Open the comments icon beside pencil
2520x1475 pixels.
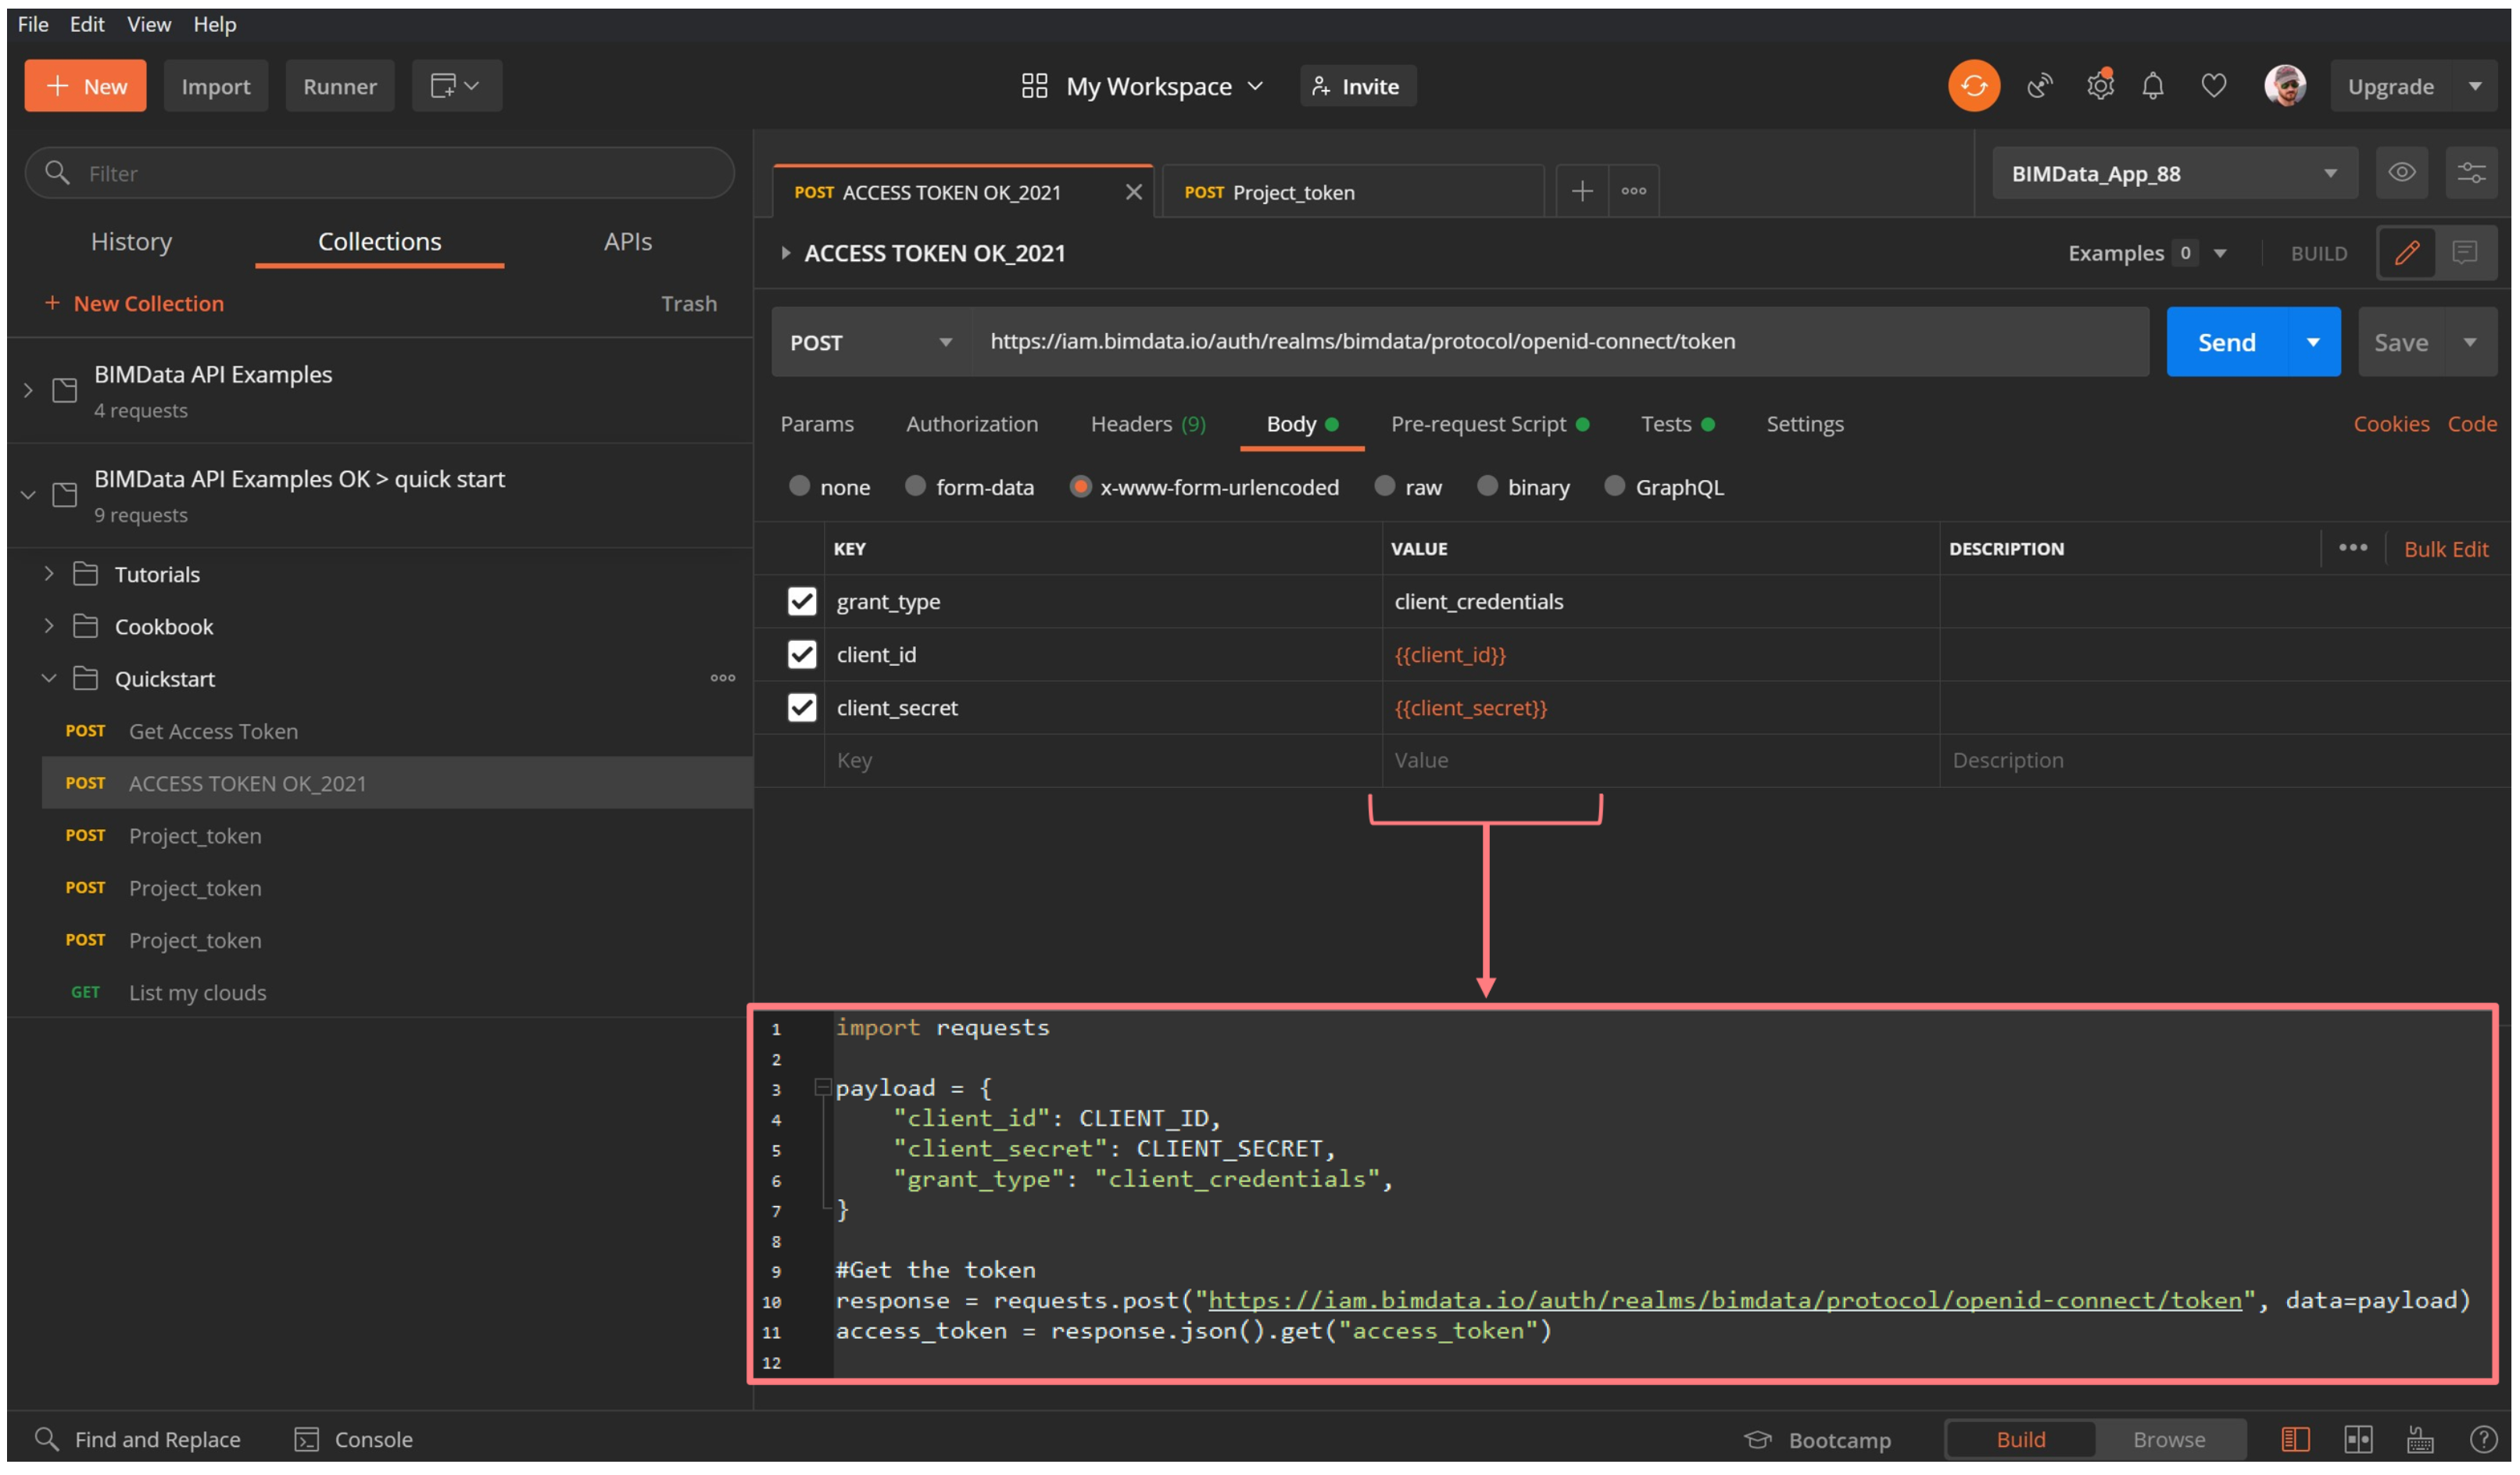pos(2464,253)
